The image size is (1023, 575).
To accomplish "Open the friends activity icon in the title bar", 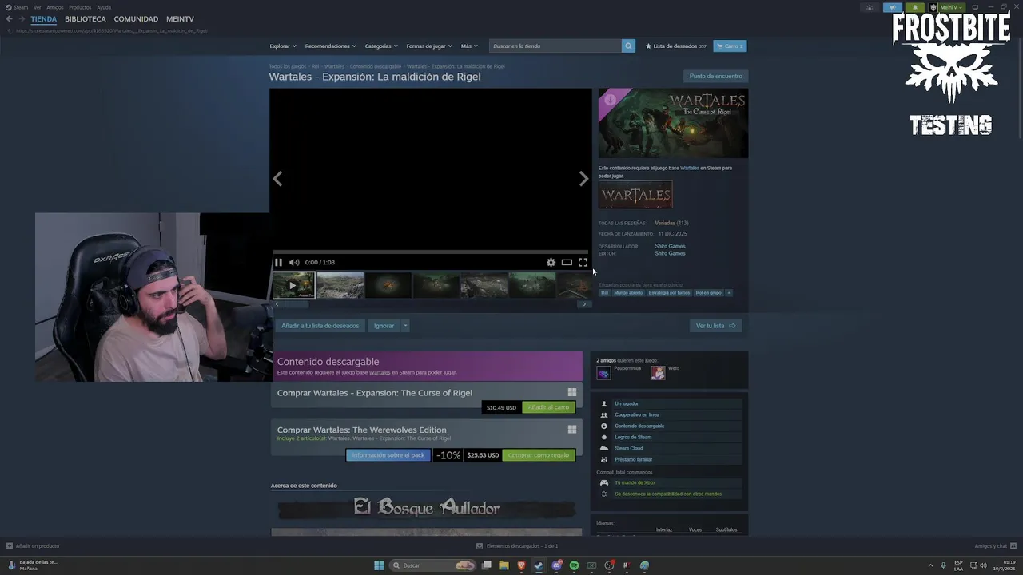I will pyautogui.click(x=870, y=7).
